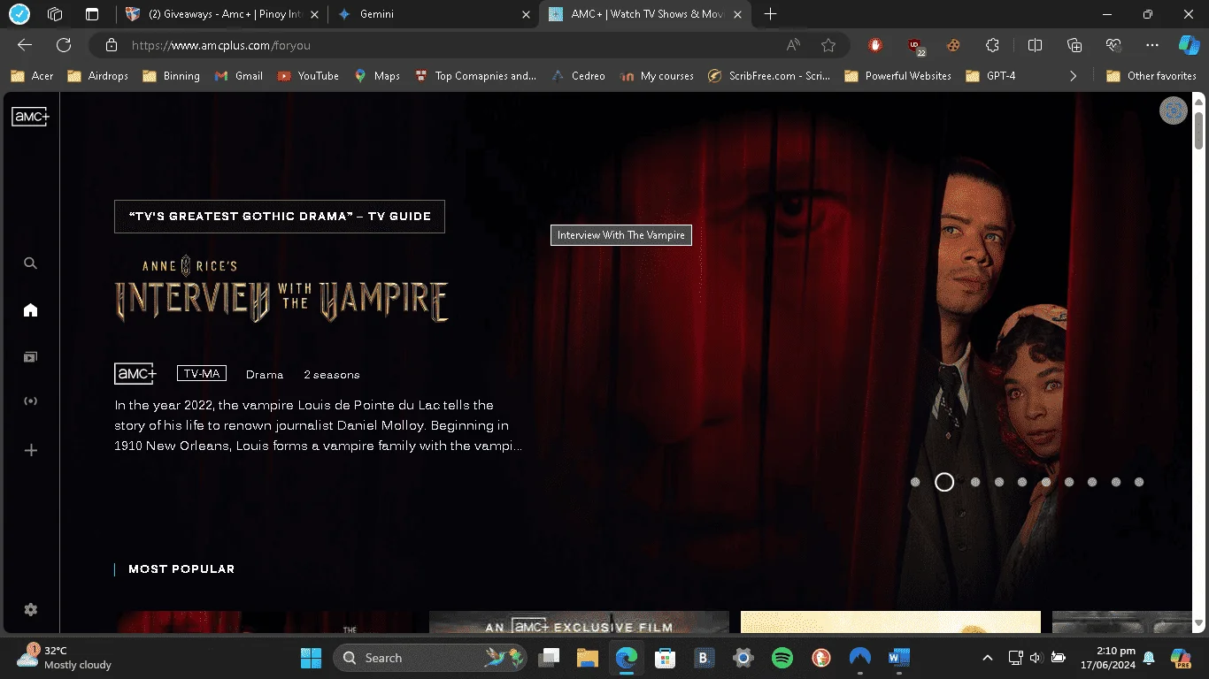Select the Home icon in sidebar
The height and width of the screenshot is (679, 1209).
coord(30,309)
